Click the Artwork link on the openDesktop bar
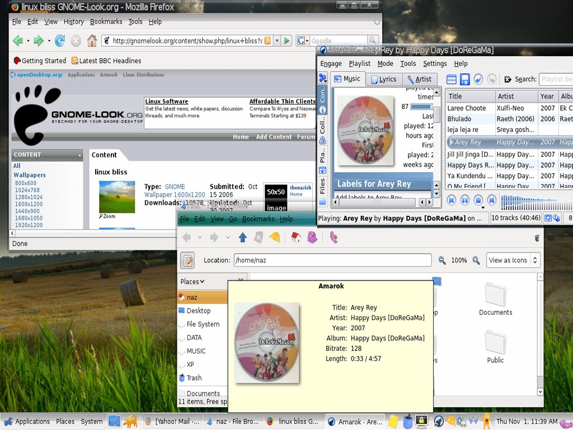The width and height of the screenshot is (573, 430). pyautogui.click(x=109, y=74)
